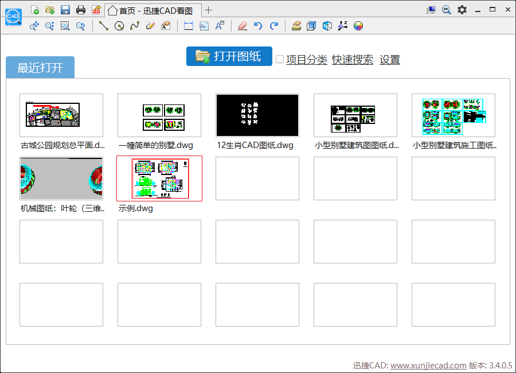Click the A-Z sort text icon

(x=343, y=26)
